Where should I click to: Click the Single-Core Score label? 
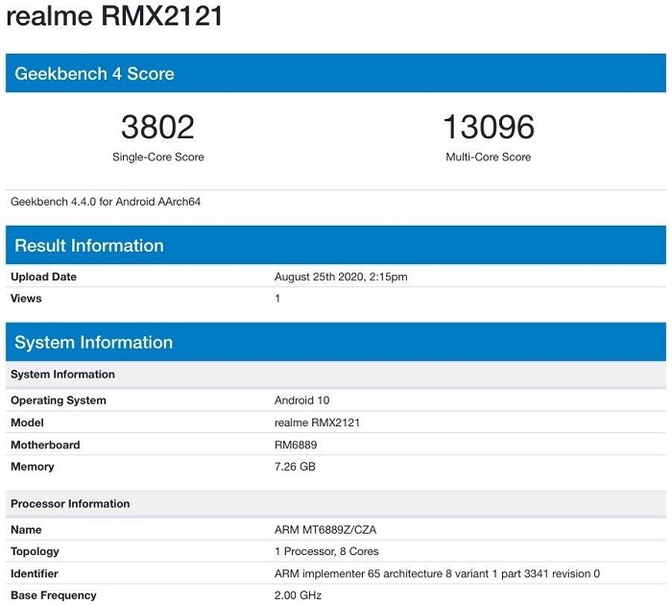157,157
